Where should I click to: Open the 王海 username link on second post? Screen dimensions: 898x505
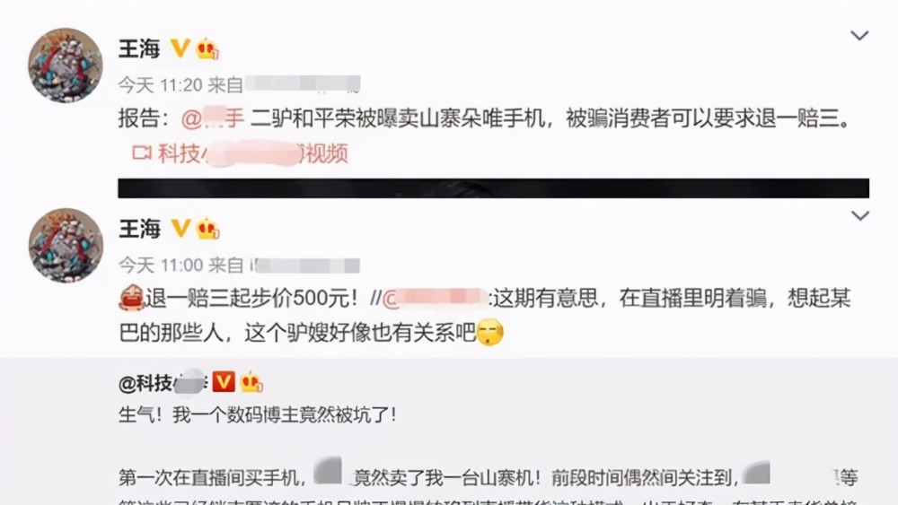(139, 229)
